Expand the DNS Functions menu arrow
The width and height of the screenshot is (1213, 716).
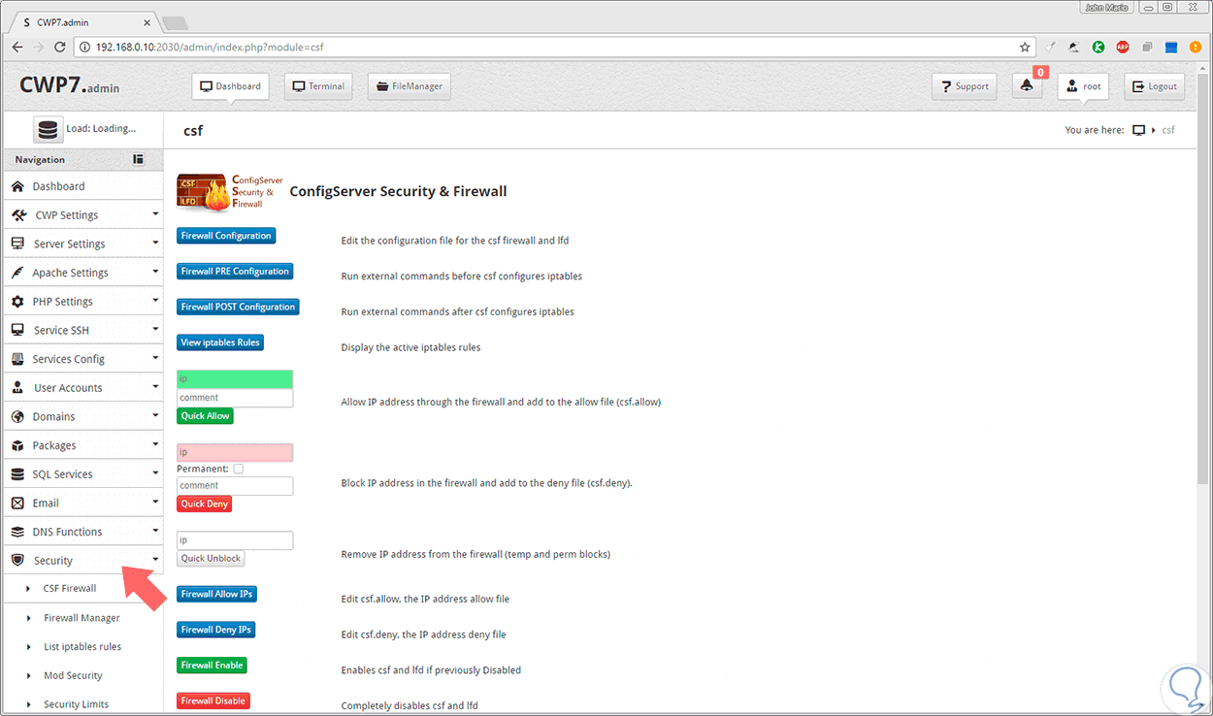pyautogui.click(x=155, y=531)
